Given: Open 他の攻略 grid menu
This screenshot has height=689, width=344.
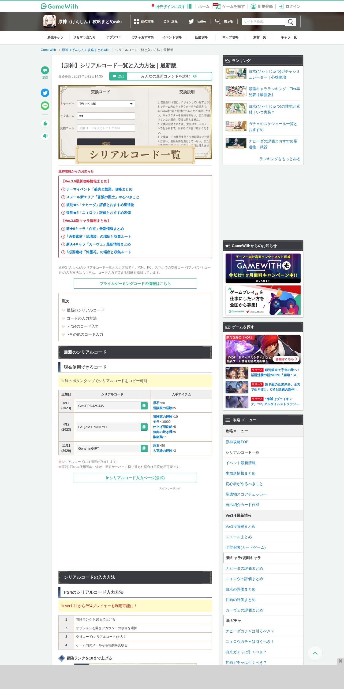Looking at the screenshot, I should (144, 21).
